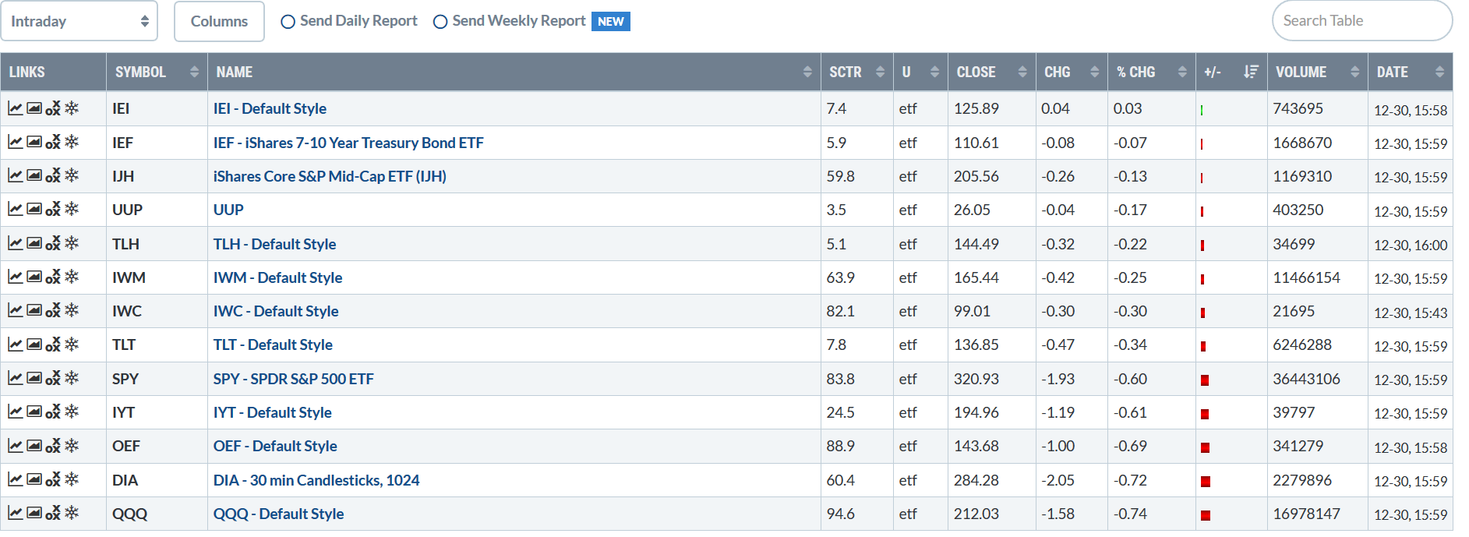Select the Send Daily Report radio button
Image resolution: width=1469 pixels, height=537 pixels.
coord(288,22)
